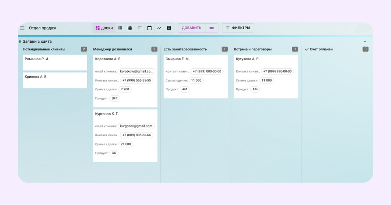Click the Отдел продаж title

pyautogui.click(x=43, y=28)
